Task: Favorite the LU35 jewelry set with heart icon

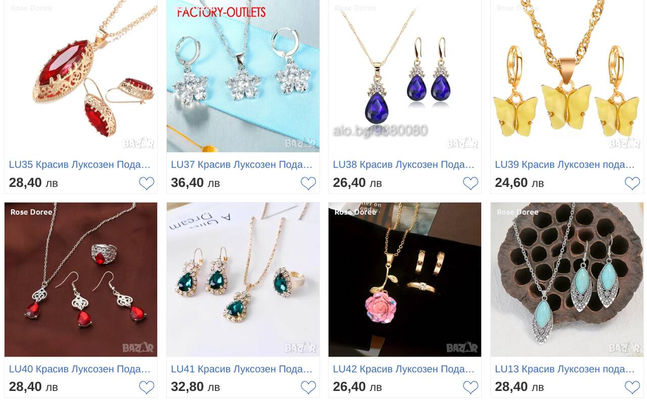Action: click(x=147, y=183)
